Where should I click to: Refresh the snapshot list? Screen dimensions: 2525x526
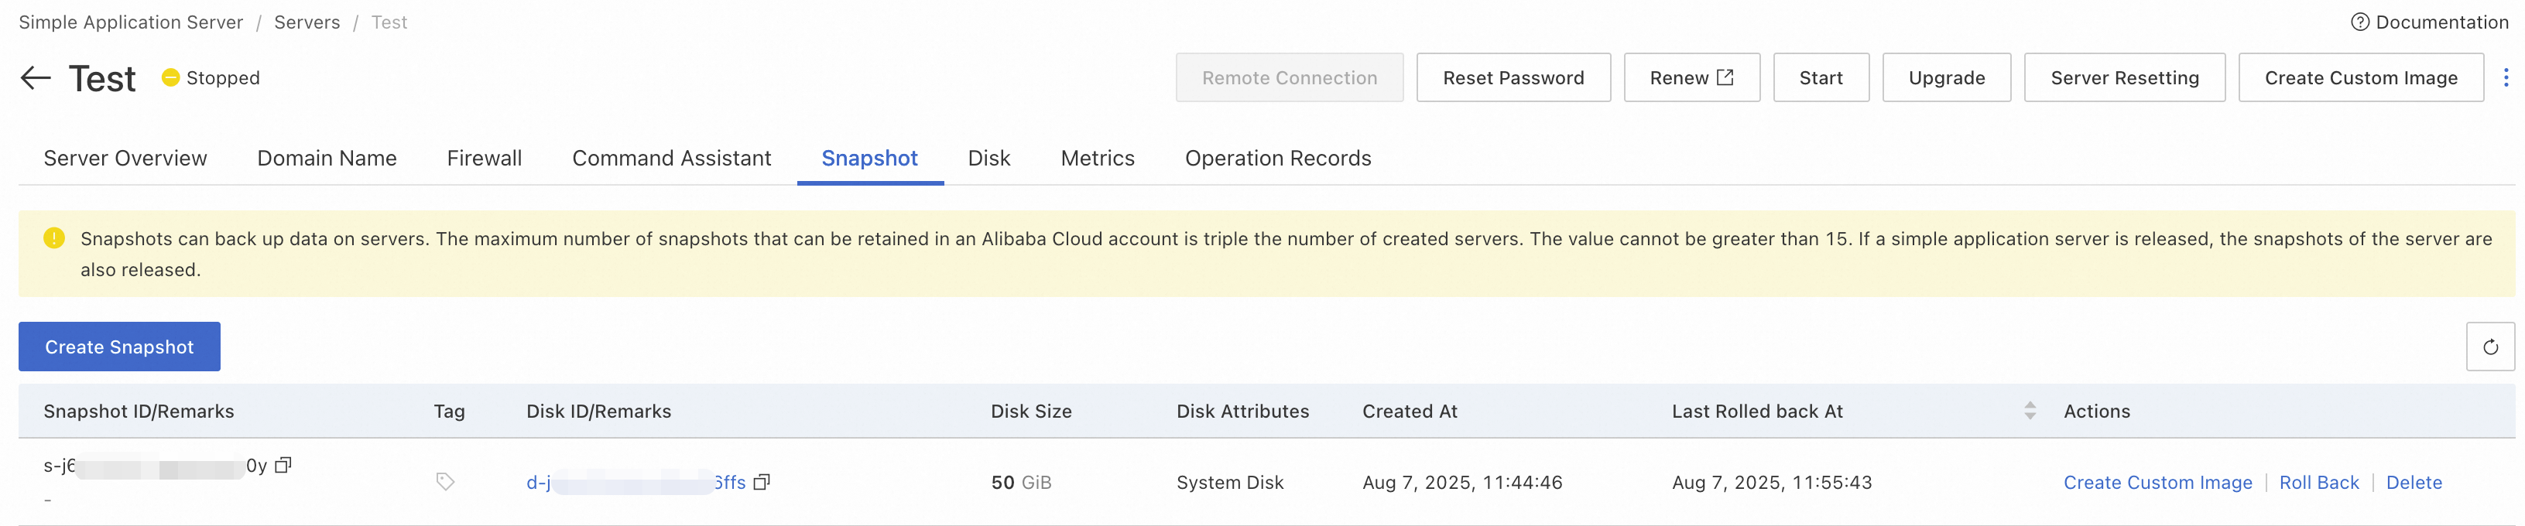pos(2489,347)
